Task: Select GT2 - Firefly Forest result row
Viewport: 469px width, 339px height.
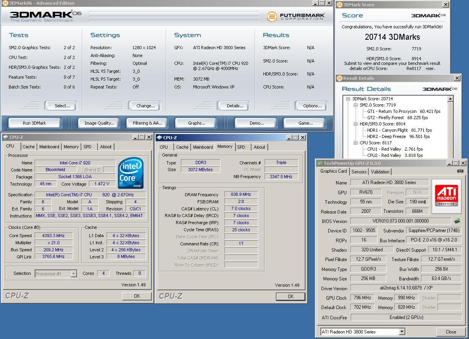Action: [x=397, y=118]
